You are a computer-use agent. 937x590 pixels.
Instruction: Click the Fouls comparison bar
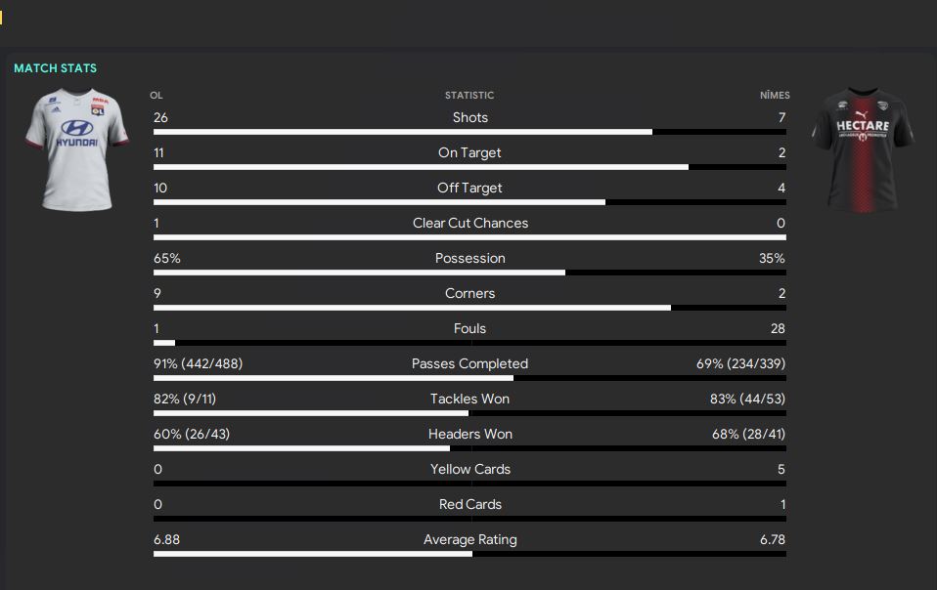469,343
